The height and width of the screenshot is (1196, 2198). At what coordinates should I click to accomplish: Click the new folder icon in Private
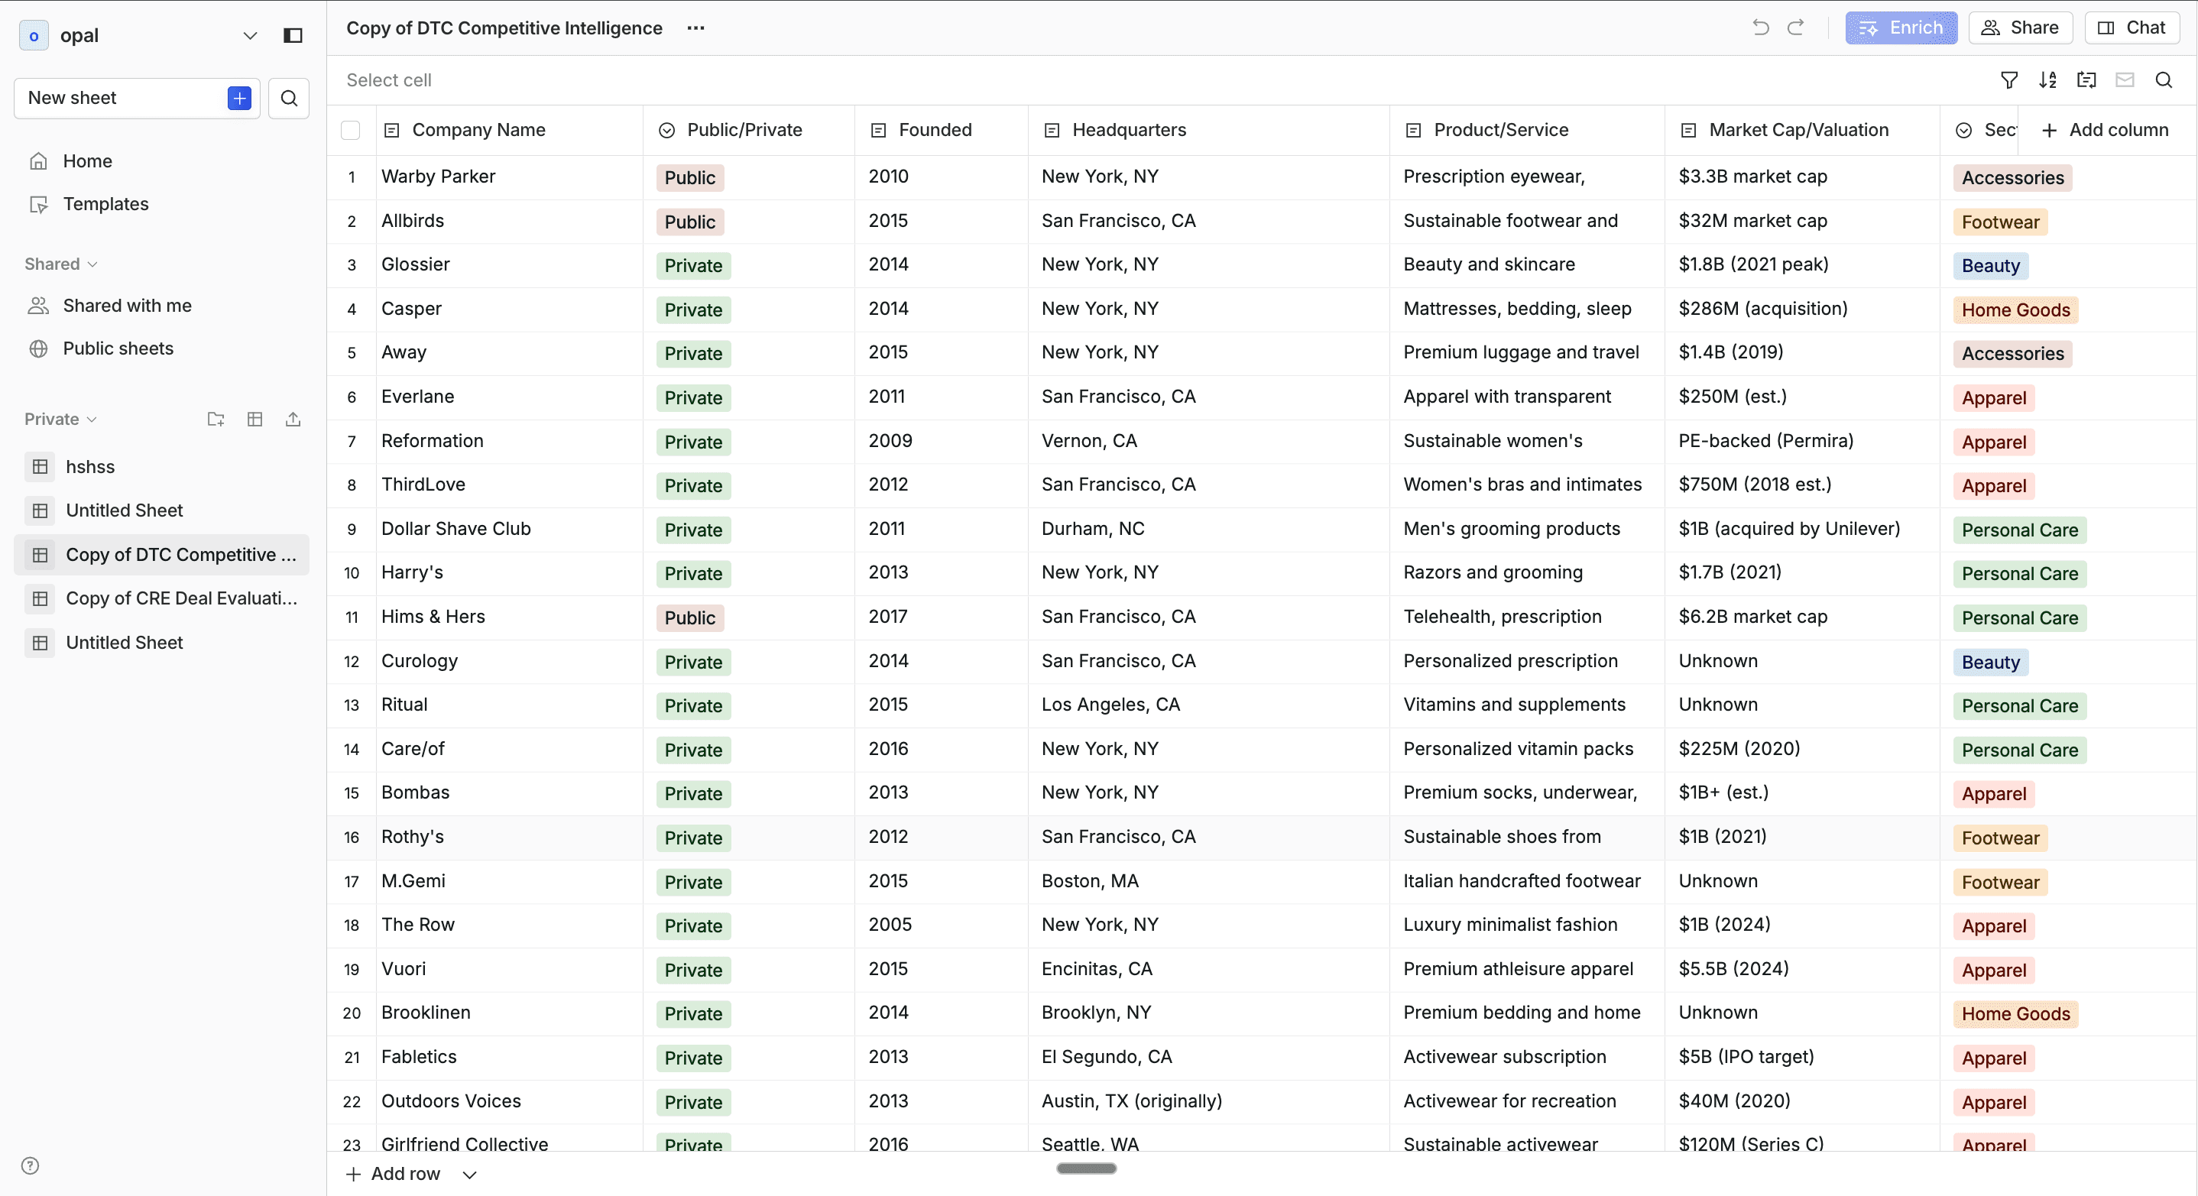[x=216, y=419]
